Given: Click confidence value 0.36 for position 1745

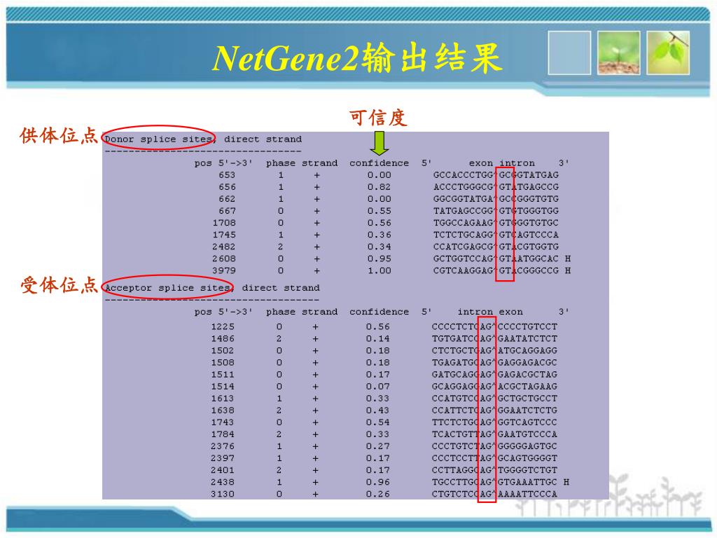Looking at the screenshot, I should pyautogui.click(x=379, y=235).
